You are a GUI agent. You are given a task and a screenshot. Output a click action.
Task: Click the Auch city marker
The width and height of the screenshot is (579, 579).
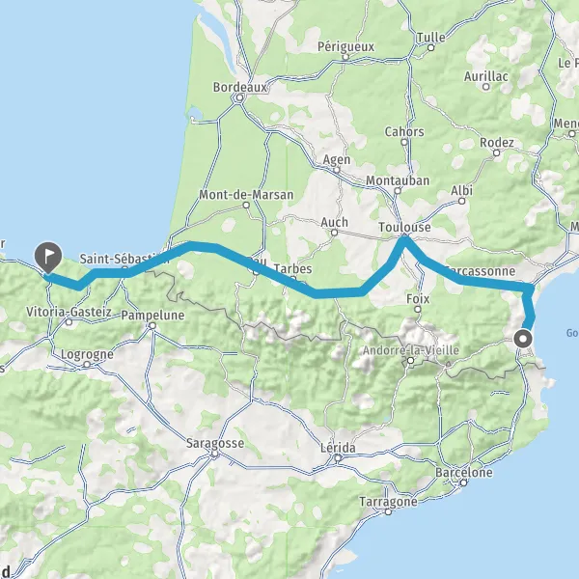334,233
